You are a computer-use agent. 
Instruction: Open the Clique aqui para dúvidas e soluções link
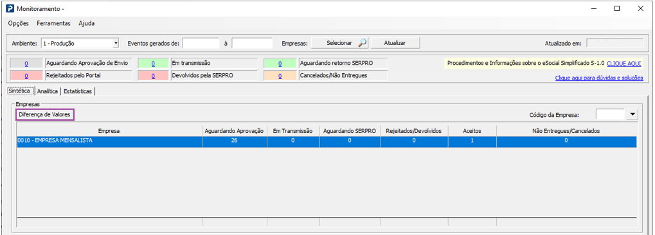pyautogui.click(x=599, y=78)
